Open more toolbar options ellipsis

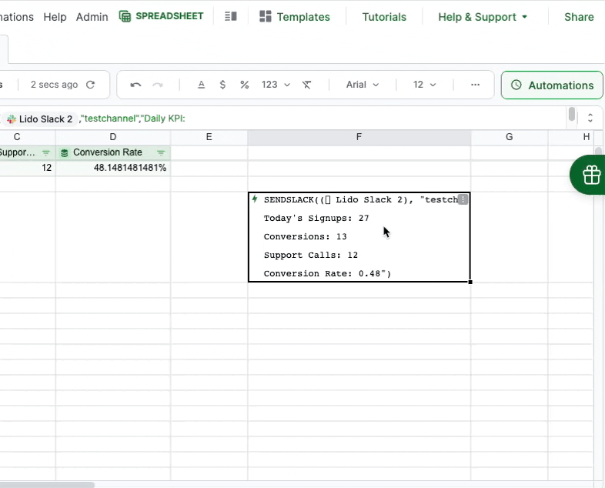coord(475,85)
